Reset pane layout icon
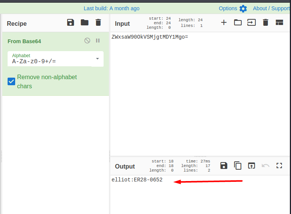This screenshot has height=214, width=291. click(x=279, y=22)
